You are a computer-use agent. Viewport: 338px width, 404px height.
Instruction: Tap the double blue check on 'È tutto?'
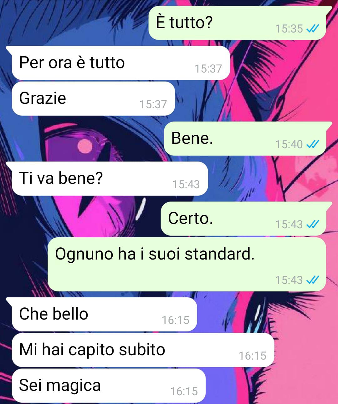pyautogui.click(x=312, y=29)
